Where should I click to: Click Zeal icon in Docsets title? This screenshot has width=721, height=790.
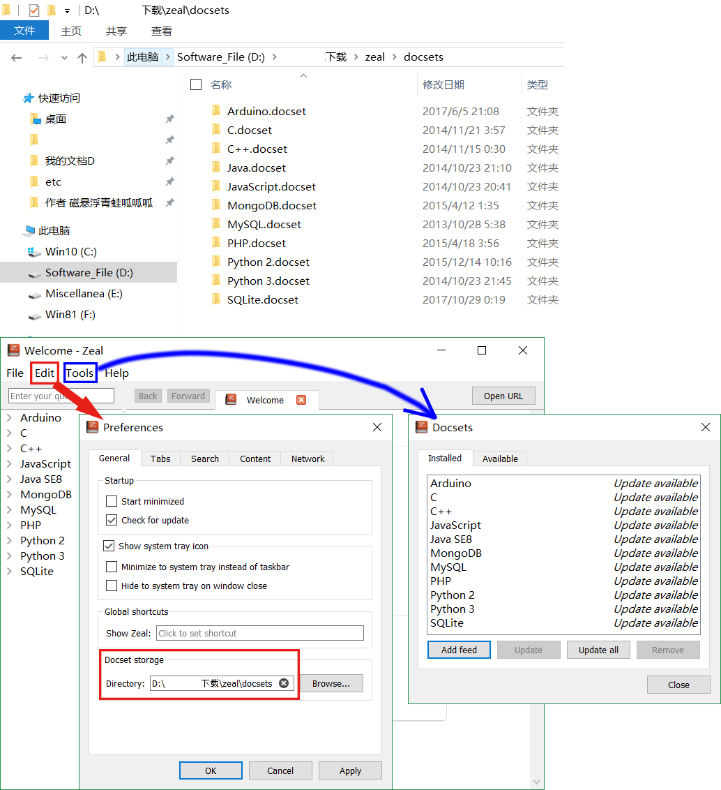coord(421,427)
